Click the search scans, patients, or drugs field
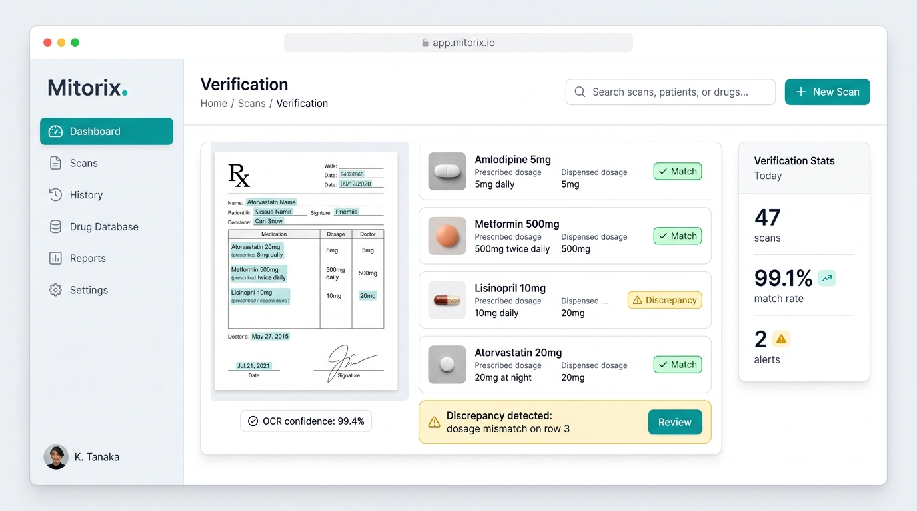Screen dimensions: 917x511 click(670, 92)
